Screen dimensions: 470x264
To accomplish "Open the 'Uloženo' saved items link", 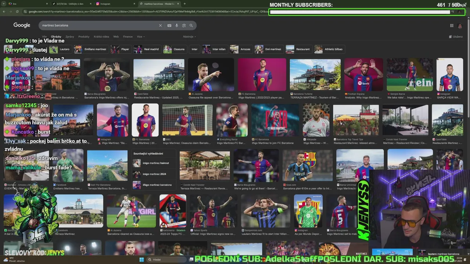I will pyautogui.click(x=456, y=37).
